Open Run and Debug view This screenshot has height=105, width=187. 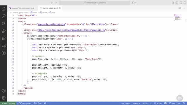point(4,31)
